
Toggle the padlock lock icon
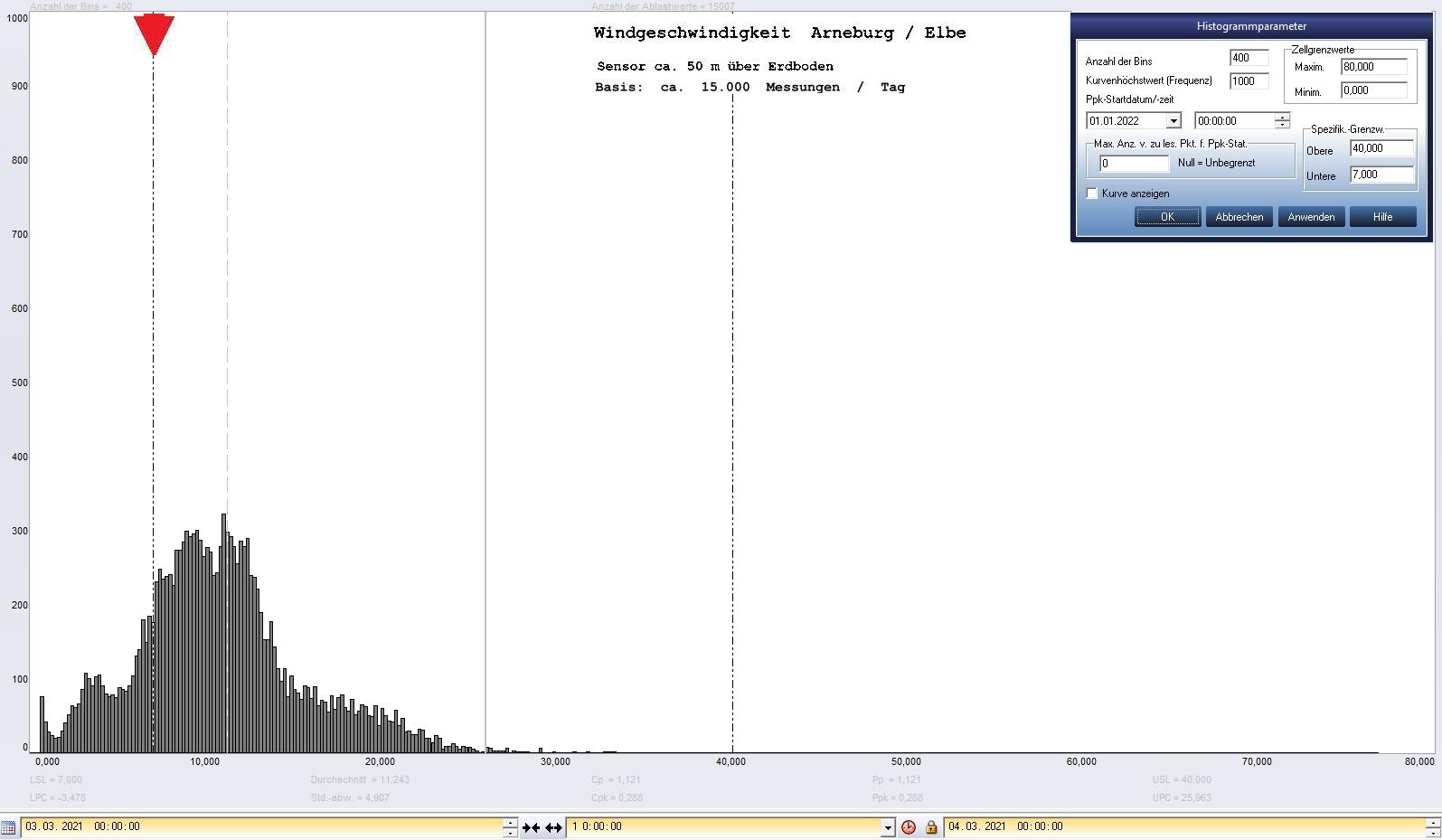pyautogui.click(x=930, y=826)
